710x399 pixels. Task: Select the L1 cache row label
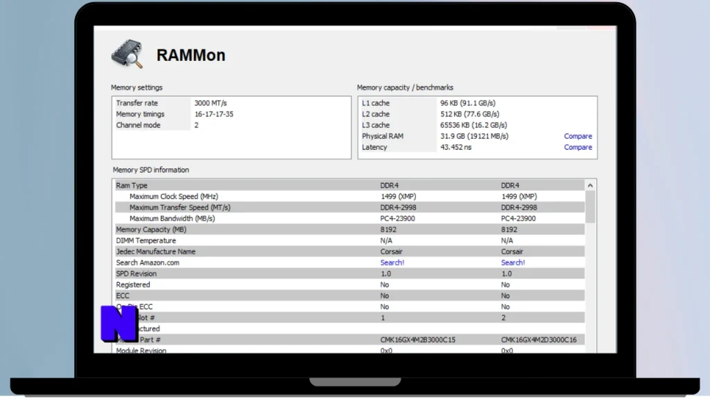coord(375,103)
